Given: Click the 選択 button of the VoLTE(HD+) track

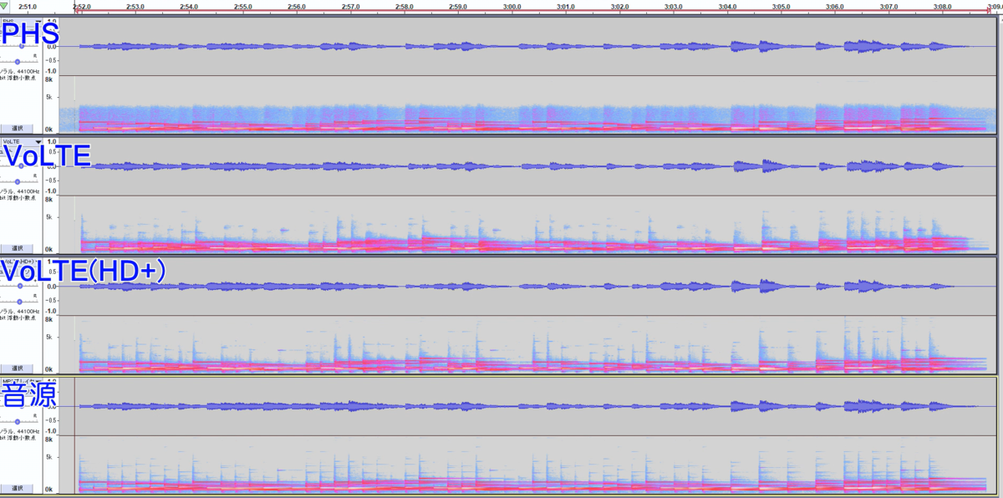Looking at the screenshot, I should coord(17,368).
